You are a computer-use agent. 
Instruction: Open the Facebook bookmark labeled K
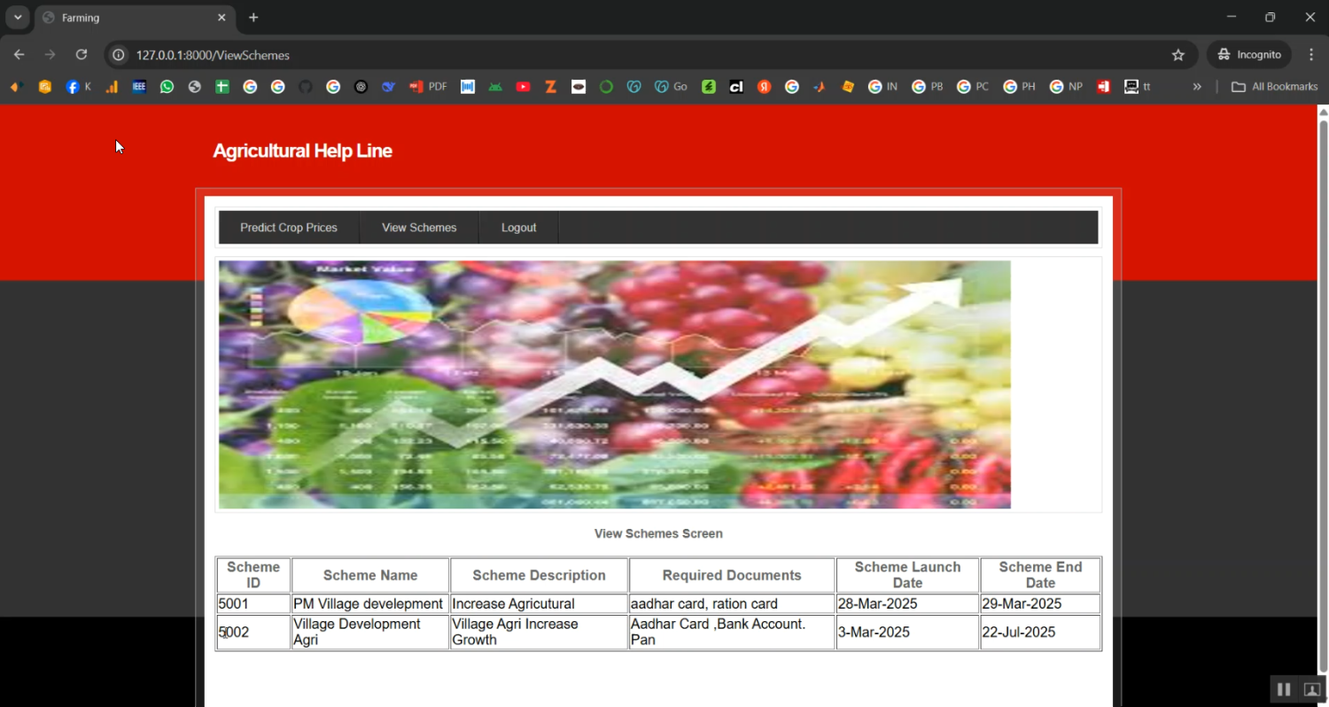coord(79,87)
